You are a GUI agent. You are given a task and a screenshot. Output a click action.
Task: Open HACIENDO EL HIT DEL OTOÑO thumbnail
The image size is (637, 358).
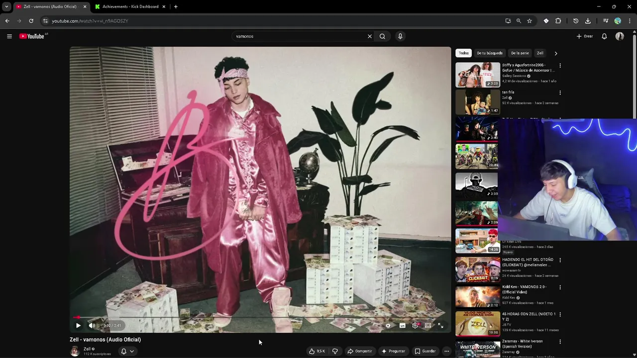coord(478,269)
